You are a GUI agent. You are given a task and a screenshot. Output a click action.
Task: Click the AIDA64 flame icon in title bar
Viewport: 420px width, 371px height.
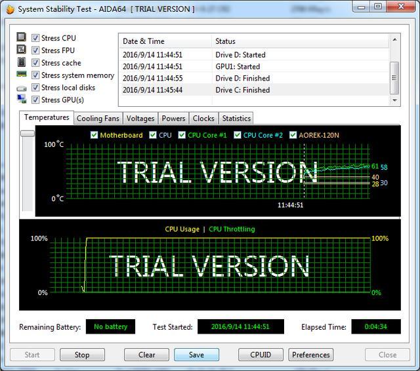click(x=10, y=9)
